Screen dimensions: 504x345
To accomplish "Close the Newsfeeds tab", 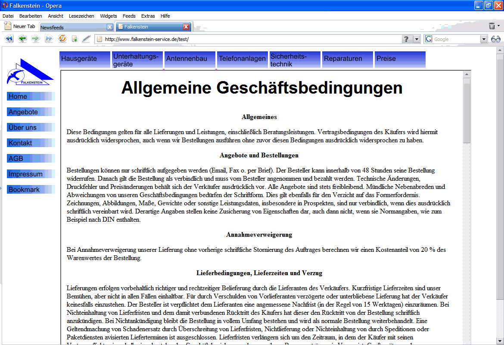I will [109, 27].
